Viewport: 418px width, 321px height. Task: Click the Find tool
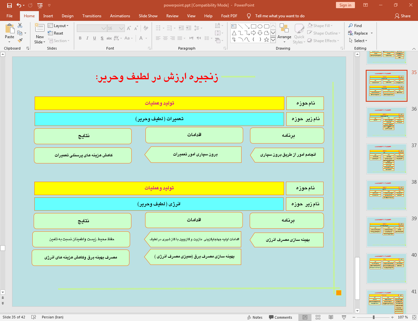pyautogui.click(x=355, y=25)
